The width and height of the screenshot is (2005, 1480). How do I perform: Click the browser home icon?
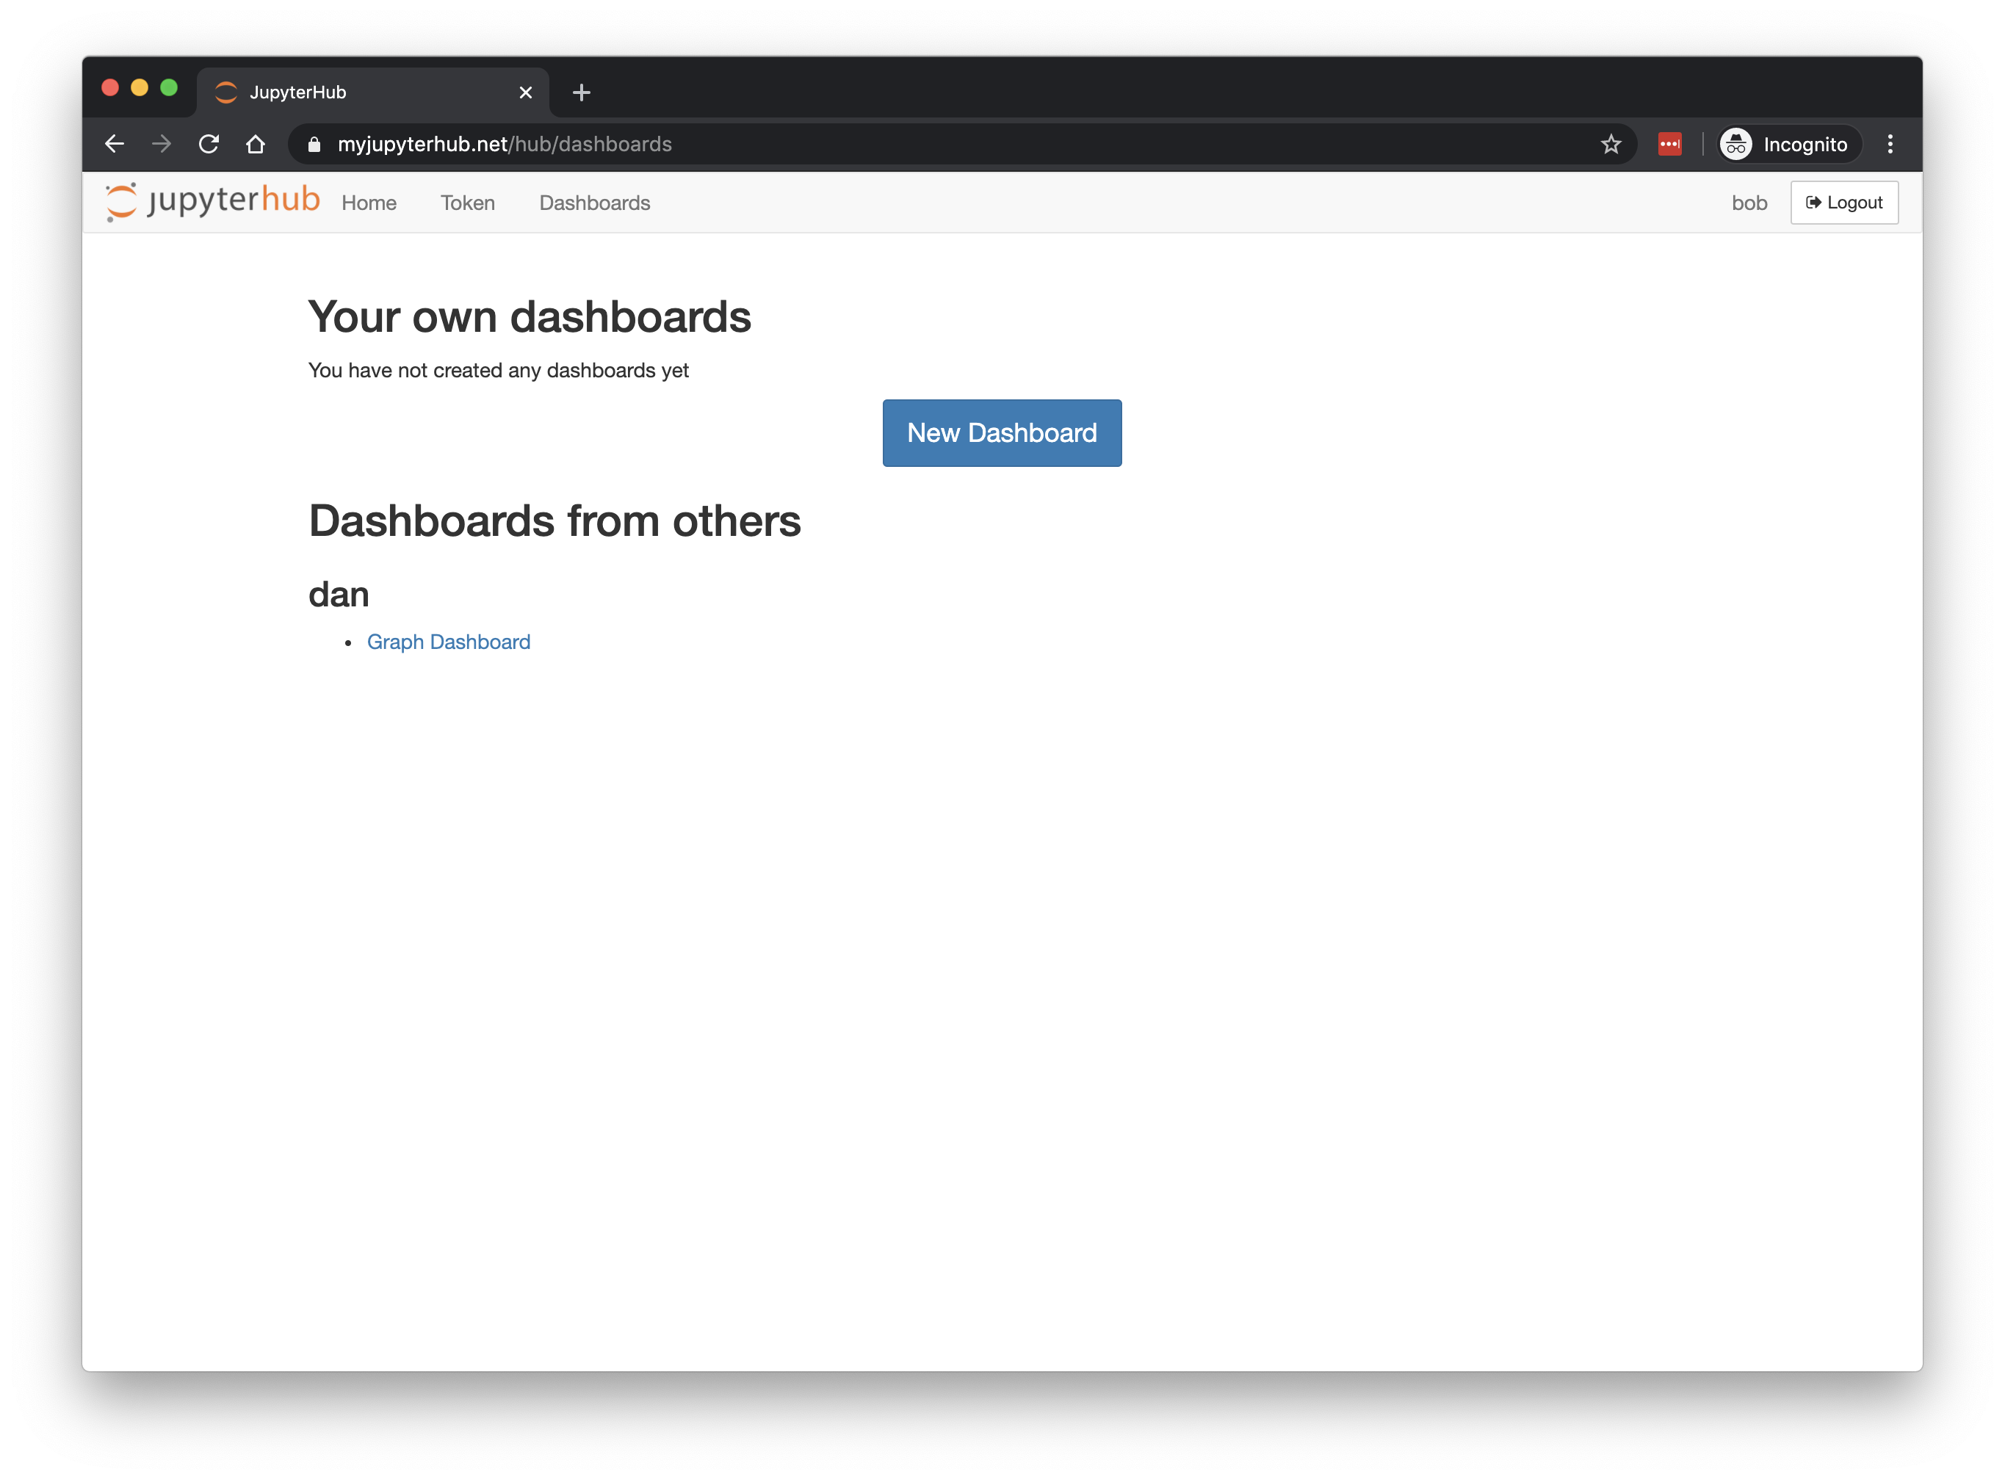pyautogui.click(x=257, y=145)
